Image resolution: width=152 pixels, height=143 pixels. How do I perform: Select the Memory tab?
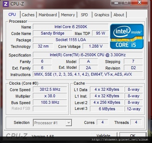pyautogui.click(x=68, y=15)
